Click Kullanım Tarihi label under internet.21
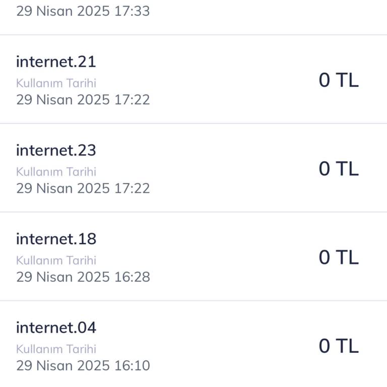Screen dimensions: 387x387 click(56, 83)
